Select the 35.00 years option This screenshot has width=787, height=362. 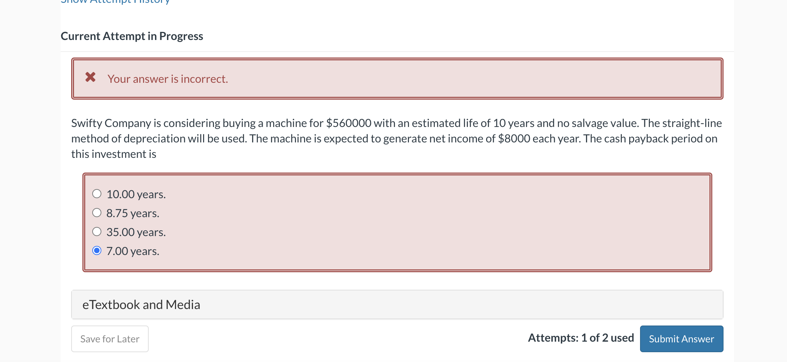(97, 231)
